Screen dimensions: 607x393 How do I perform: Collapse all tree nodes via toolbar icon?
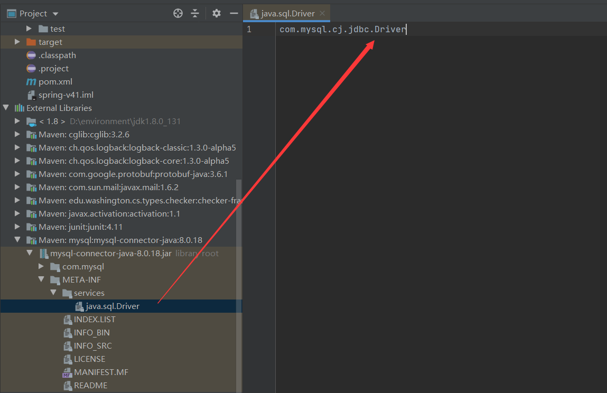[x=195, y=13]
